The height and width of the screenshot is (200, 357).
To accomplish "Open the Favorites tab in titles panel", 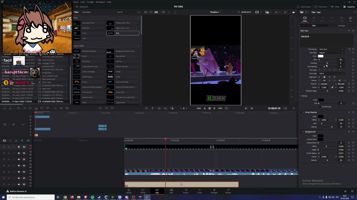I will pos(86,12).
